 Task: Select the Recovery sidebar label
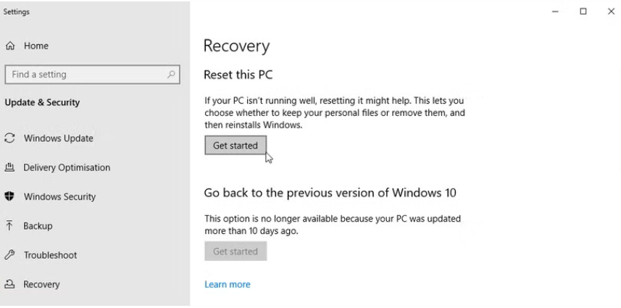(41, 285)
